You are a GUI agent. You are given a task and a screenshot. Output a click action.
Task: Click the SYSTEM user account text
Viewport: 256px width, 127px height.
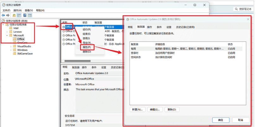coord(70,125)
